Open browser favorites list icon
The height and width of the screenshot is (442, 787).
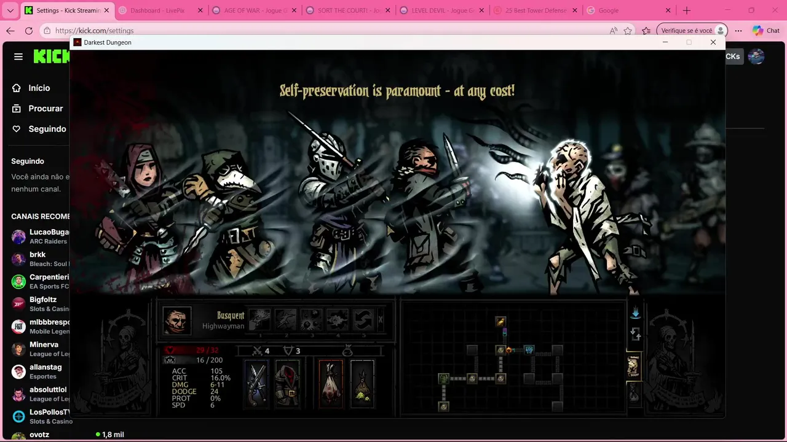646,31
